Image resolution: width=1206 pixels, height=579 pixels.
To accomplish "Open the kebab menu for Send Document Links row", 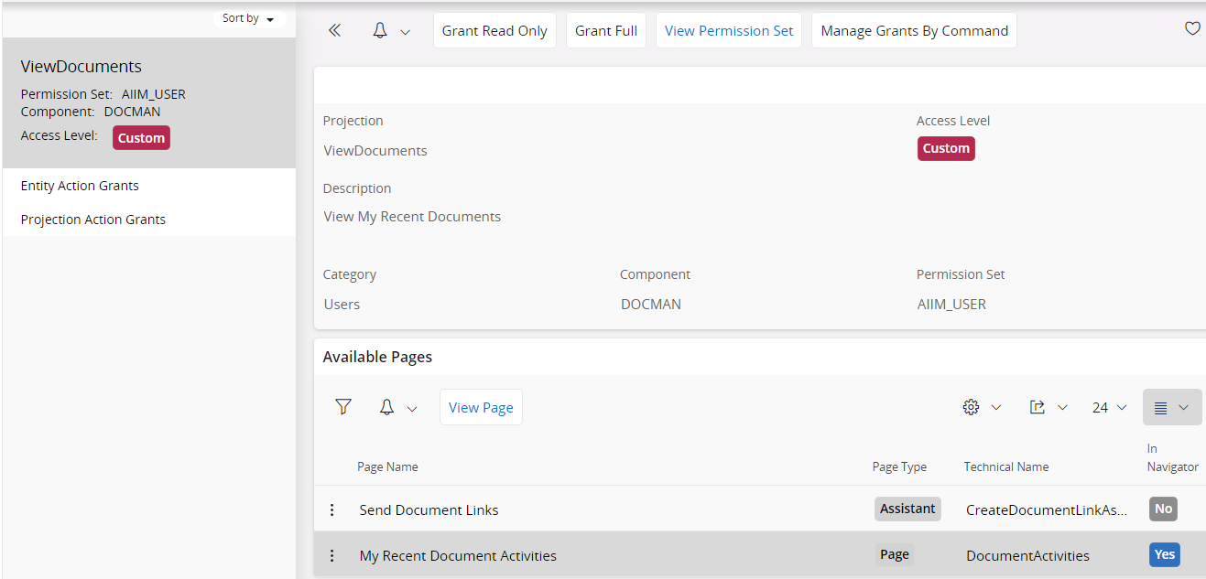I will click(331, 509).
